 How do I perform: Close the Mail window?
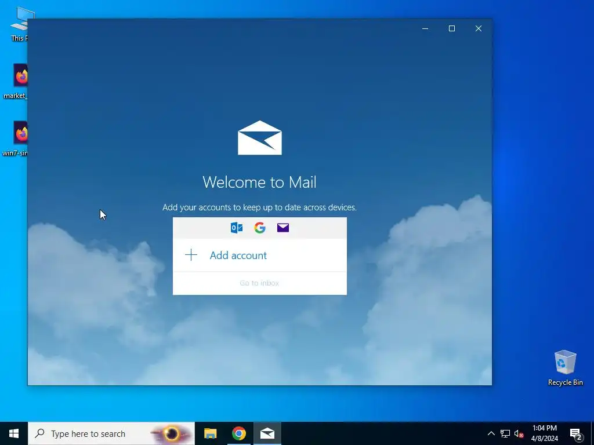[x=479, y=28]
